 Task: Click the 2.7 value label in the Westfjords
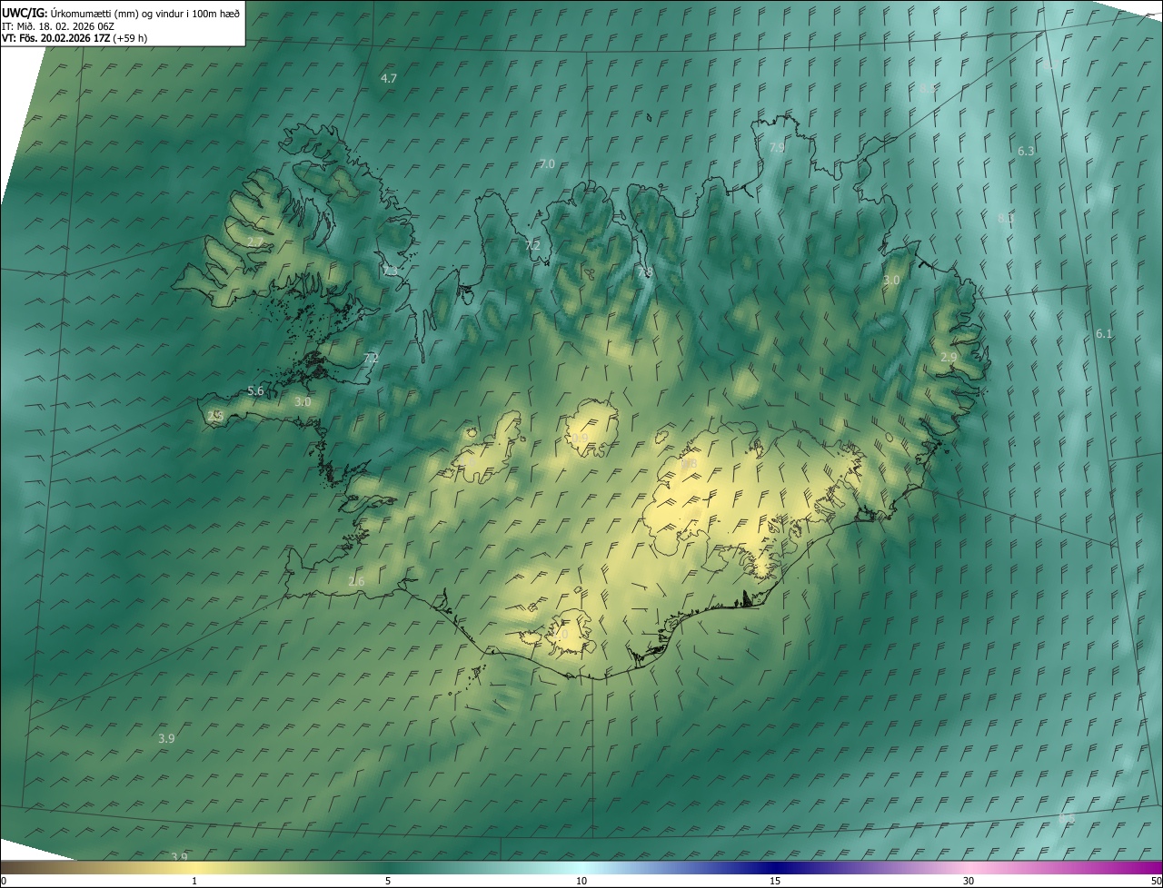(x=255, y=242)
